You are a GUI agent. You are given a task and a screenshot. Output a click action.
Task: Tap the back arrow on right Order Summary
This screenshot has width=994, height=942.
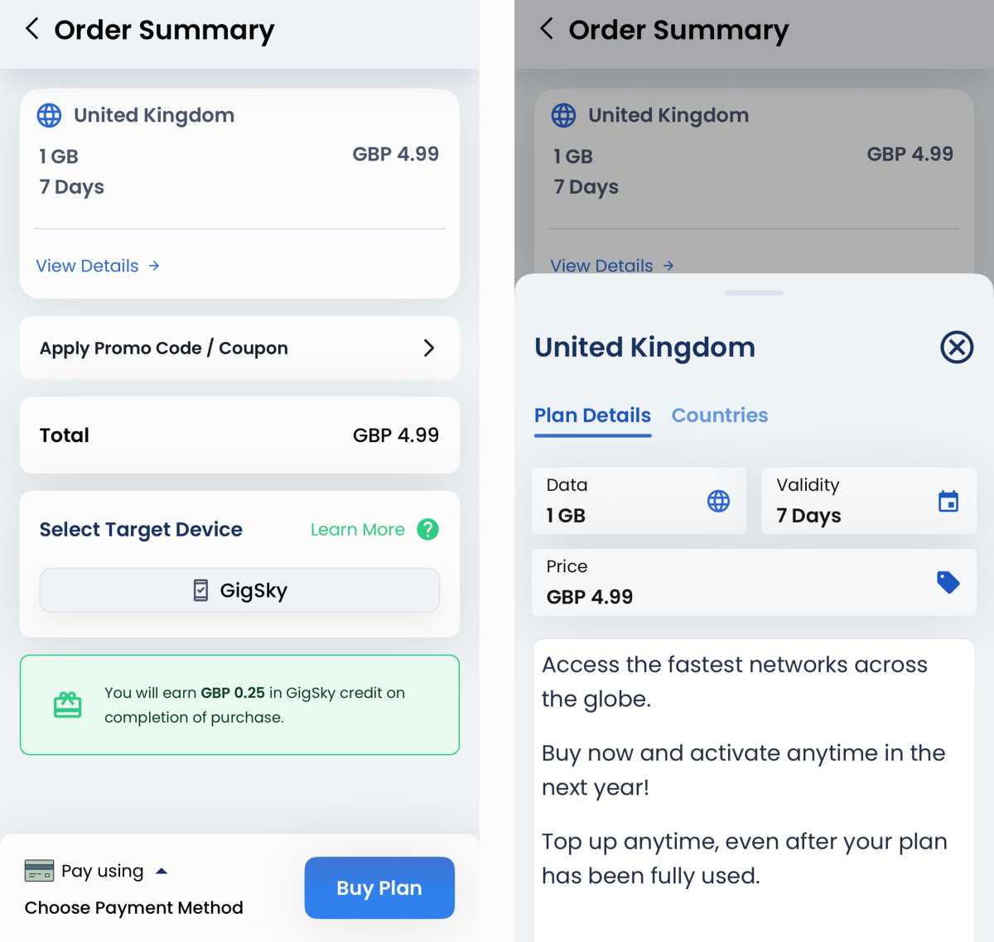pos(547,29)
